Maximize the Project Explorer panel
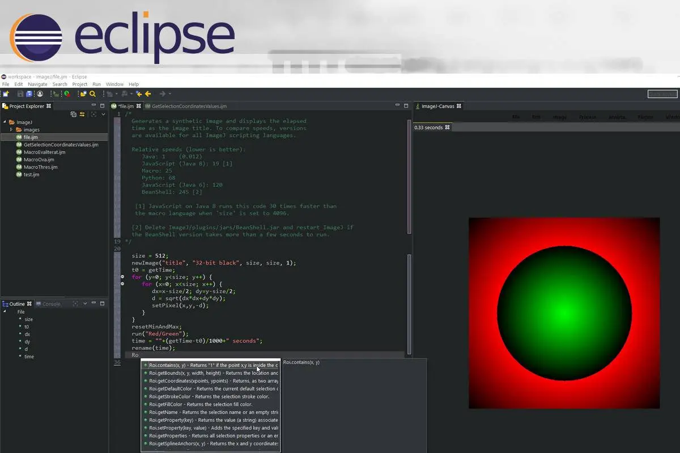 102,106
